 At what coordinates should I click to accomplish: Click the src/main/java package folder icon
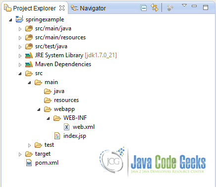point(29,28)
